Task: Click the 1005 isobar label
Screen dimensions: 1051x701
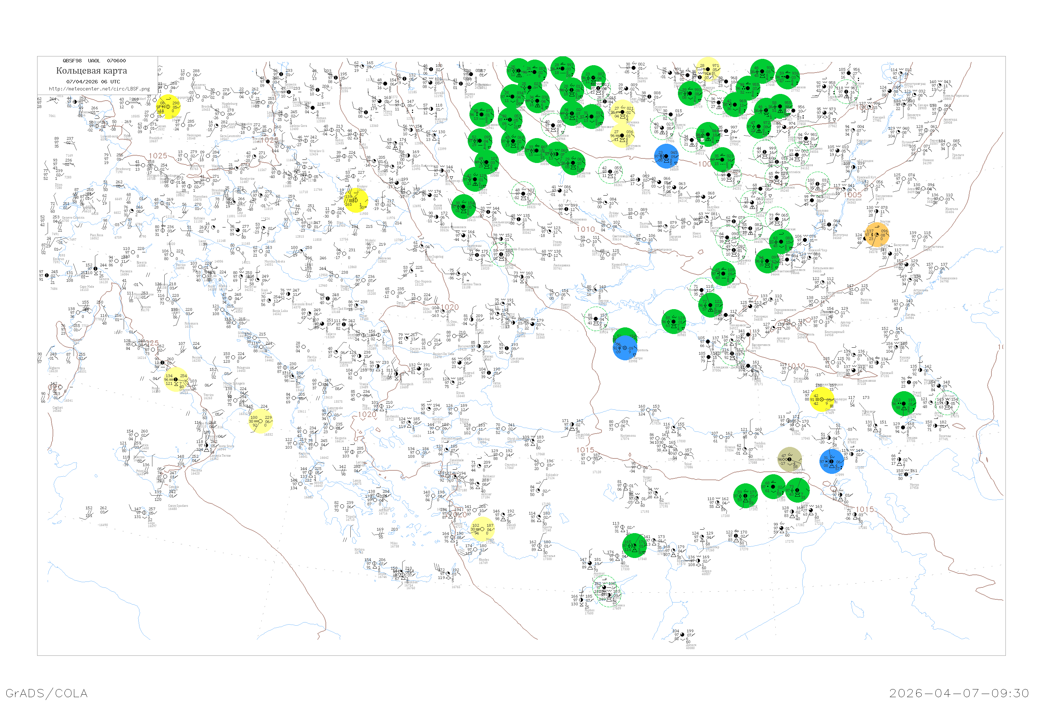Action: (x=853, y=195)
